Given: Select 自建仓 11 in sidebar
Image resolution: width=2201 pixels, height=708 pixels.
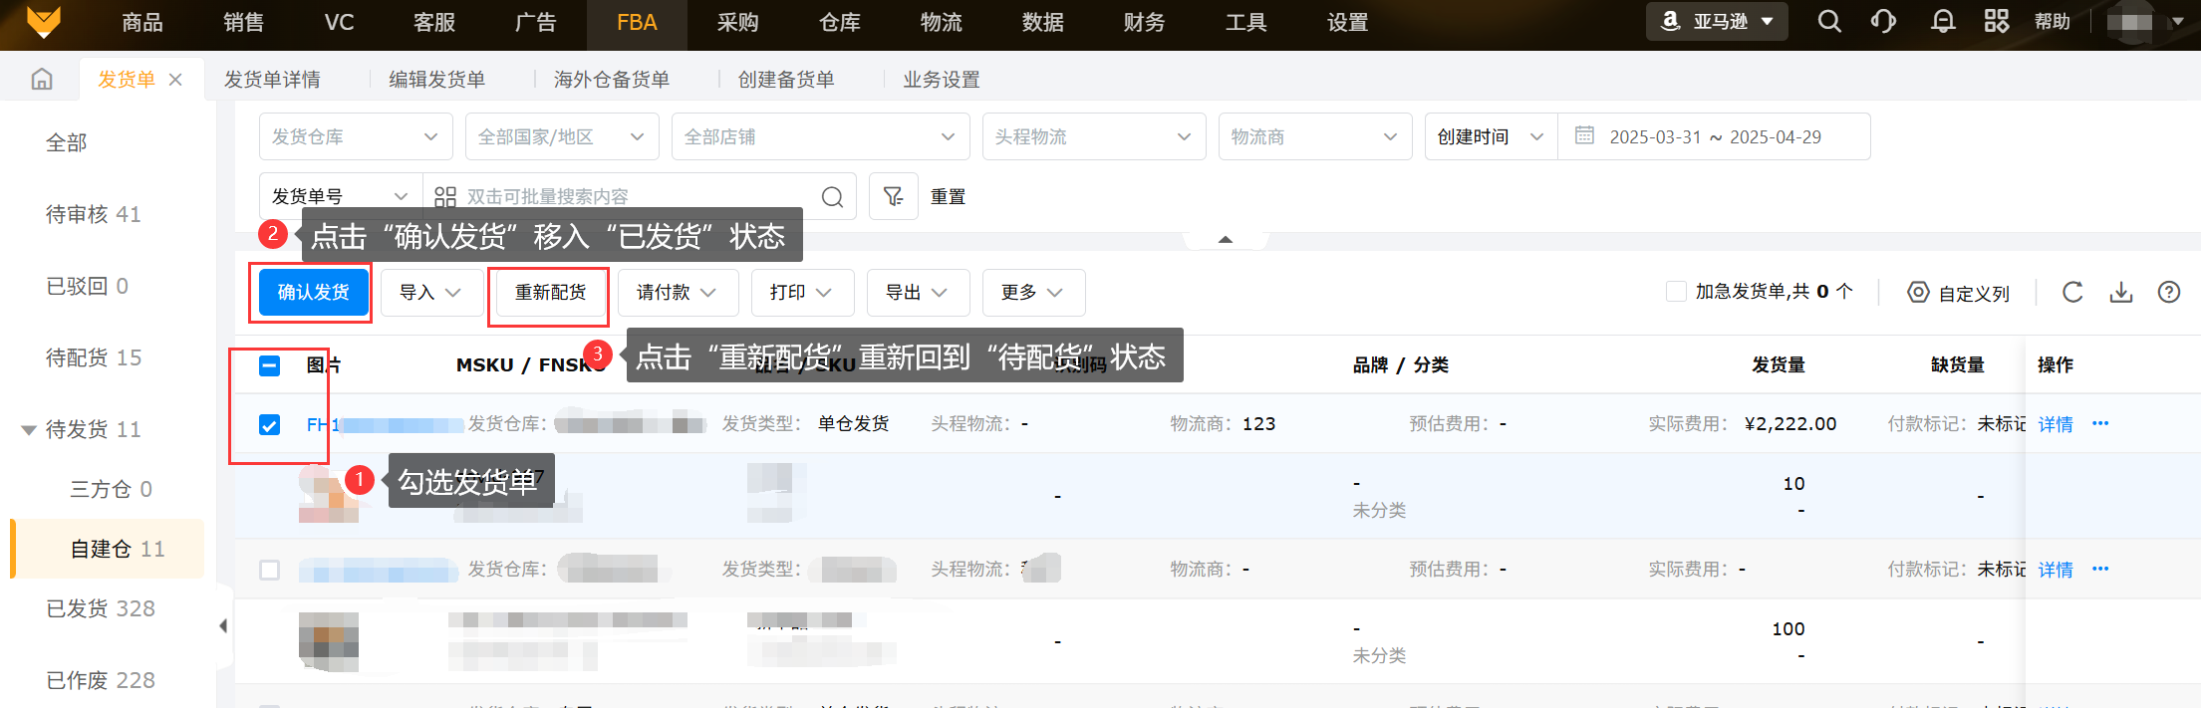Looking at the screenshot, I should tap(110, 549).
